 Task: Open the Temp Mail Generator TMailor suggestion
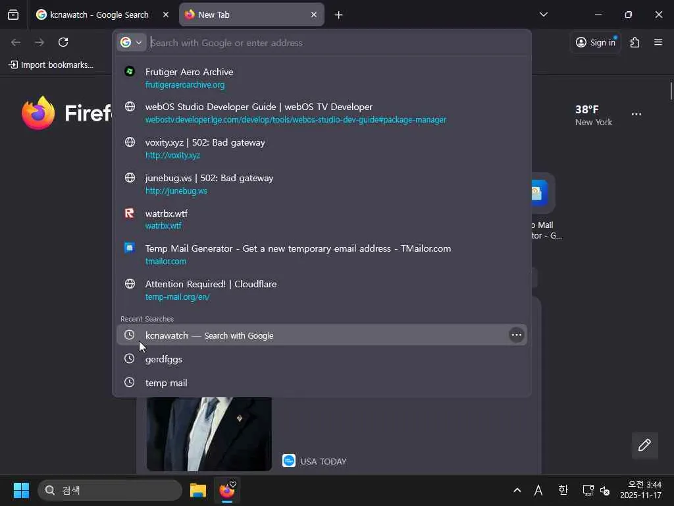pyautogui.click(x=321, y=254)
